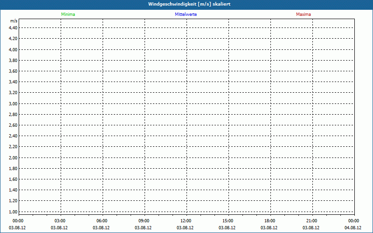Image resolution: width=373 pixels, height=233 pixels.
Task: Select the 4,00 y-axis tick label
Action: [x=13, y=49]
